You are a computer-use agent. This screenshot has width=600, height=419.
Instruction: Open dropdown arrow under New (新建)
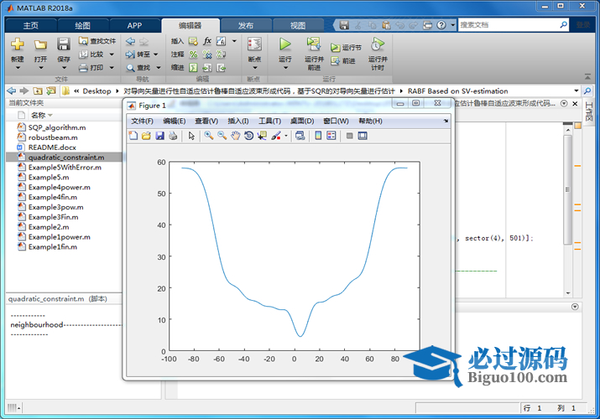click(18, 68)
